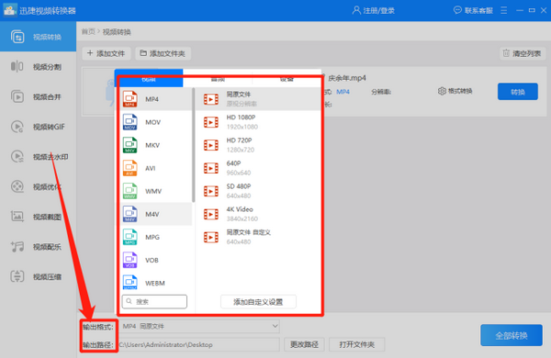Image resolution: width=551 pixels, height=358 pixels.
Task: Choose the SD 480P film icon
Action: click(x=211, y=191)
